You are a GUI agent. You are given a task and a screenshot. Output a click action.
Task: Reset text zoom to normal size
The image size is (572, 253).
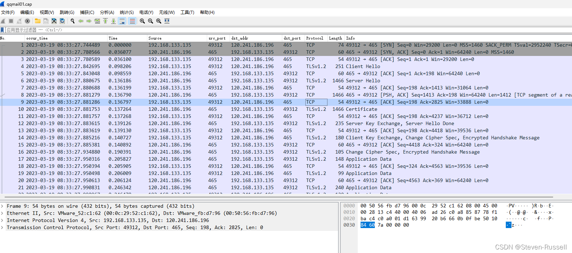tap(159, 21)
